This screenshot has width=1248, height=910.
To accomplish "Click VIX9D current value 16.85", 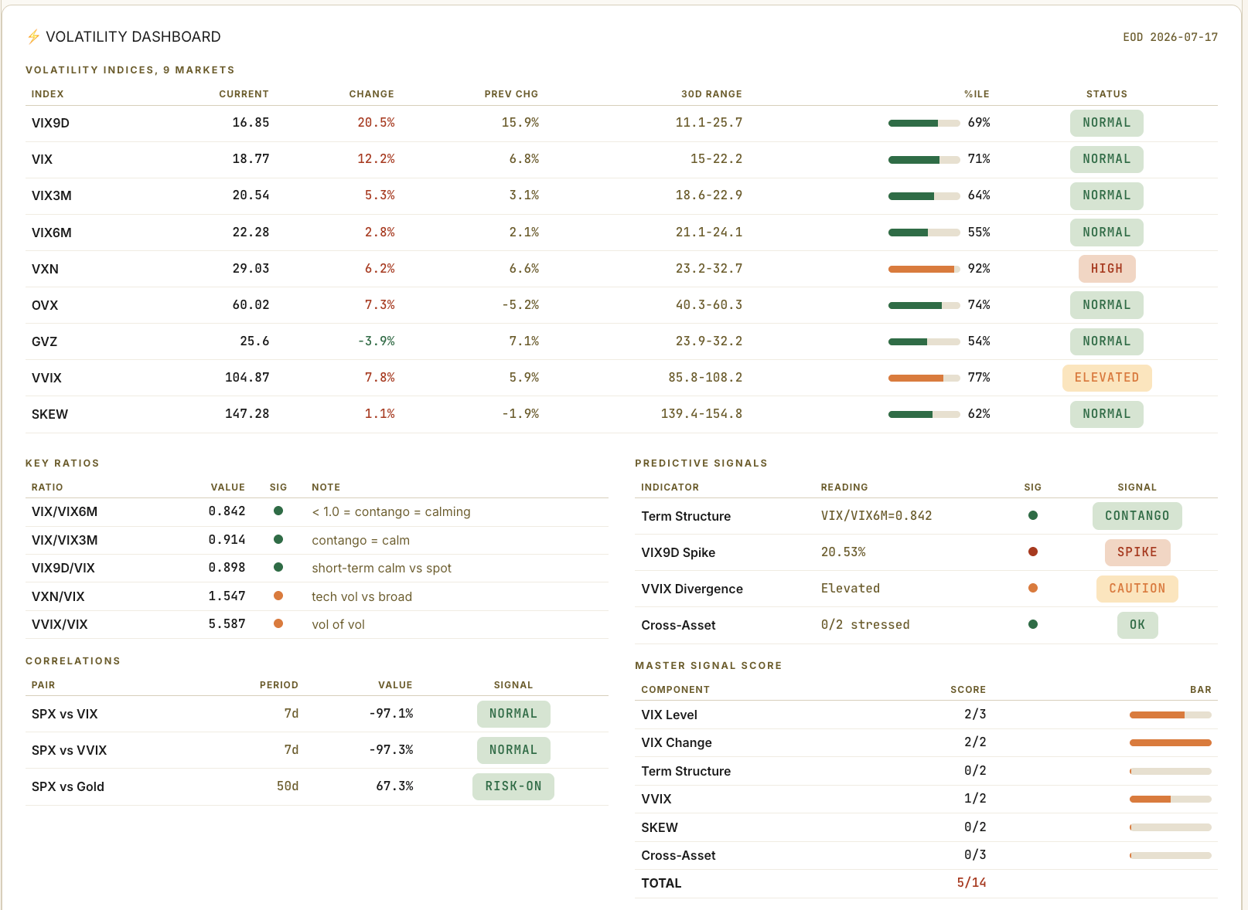I will (251, 123).
